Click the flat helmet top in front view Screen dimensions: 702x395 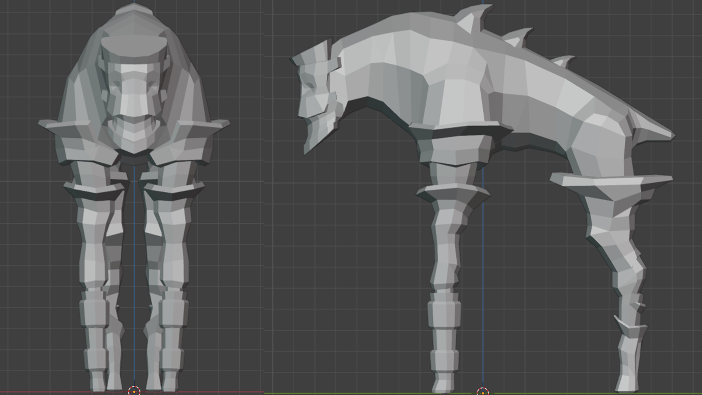[x=134, y=46]
